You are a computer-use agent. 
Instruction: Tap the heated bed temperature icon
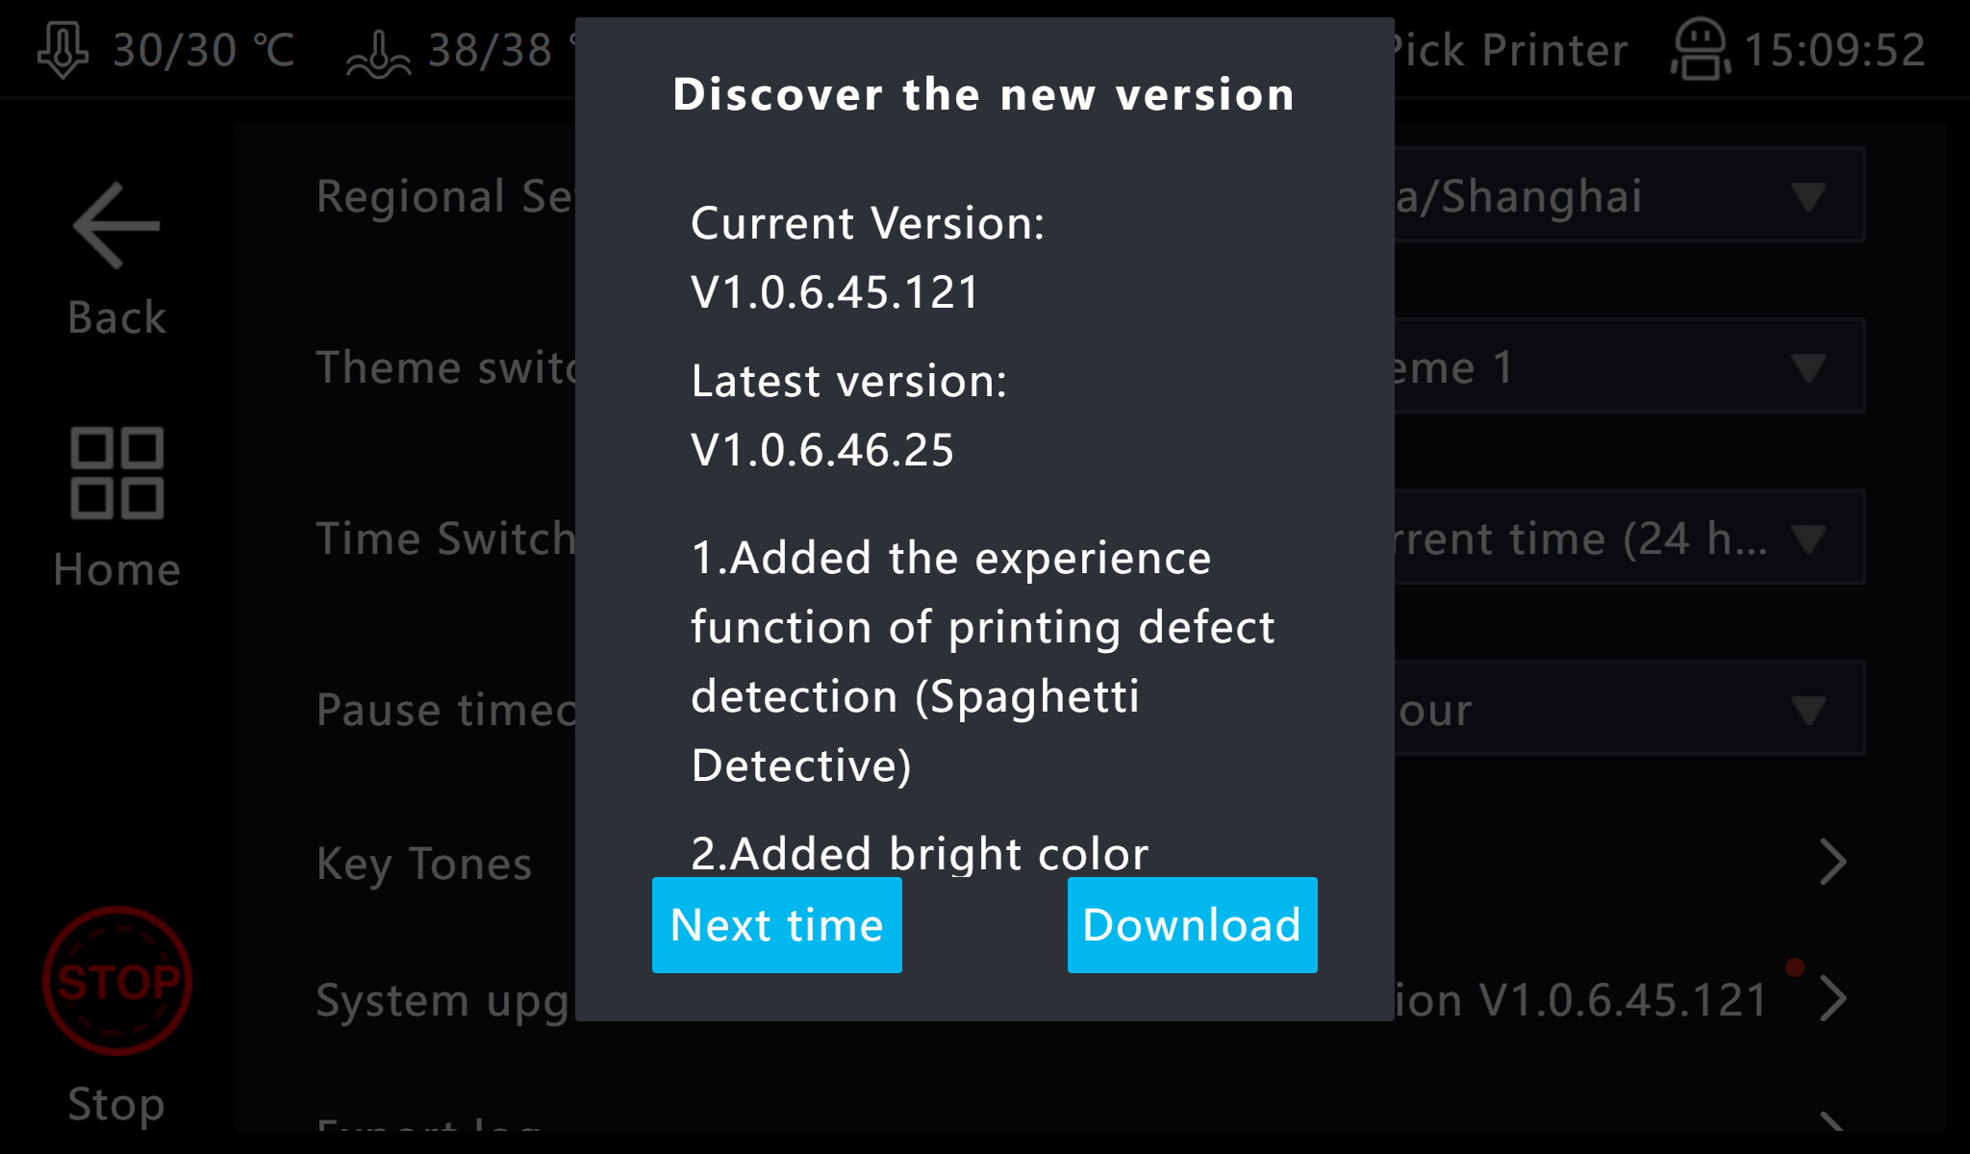coord(378,52)
